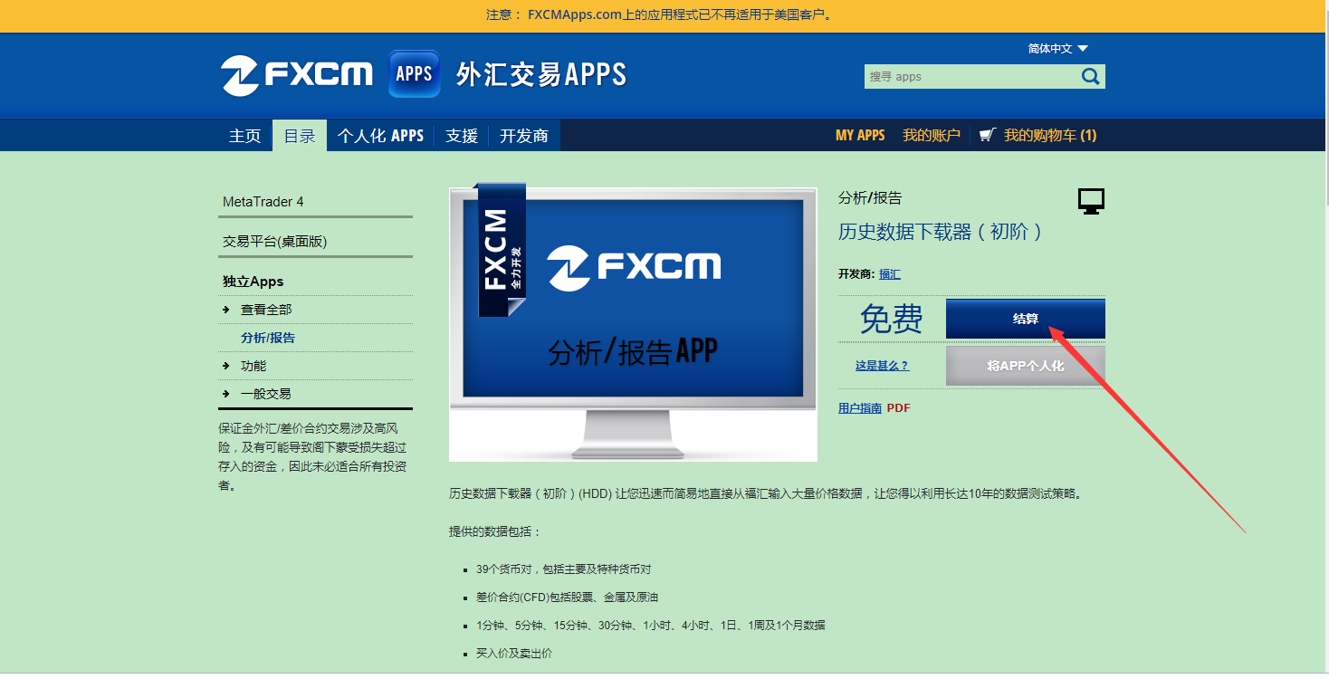1329x679 pixels.
Task: Click the 外汇交易APPS heading
Action: coord(541,74)
